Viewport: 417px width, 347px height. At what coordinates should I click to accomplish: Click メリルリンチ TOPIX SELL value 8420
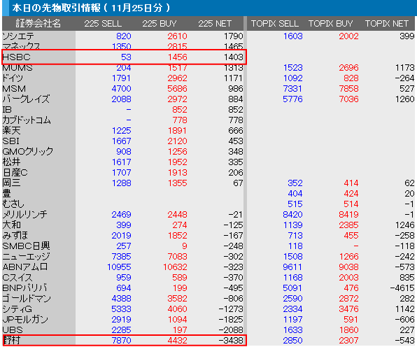click(x=292, y=215)
